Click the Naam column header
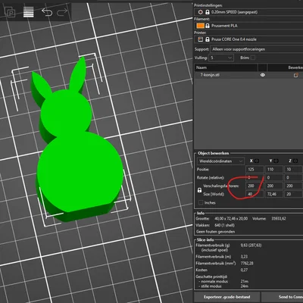303x303 pixels. (x=226, y=67)
